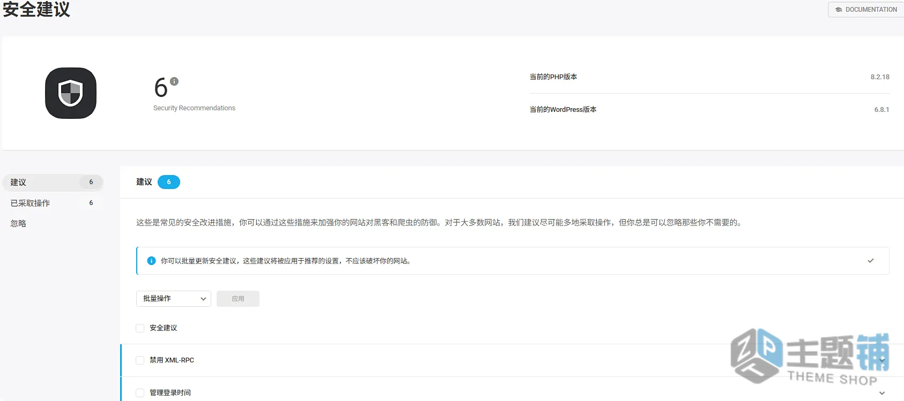Click the Security Recommendations caption
The width and height of the screenshot is (904, 401).
tap(194, 108)
